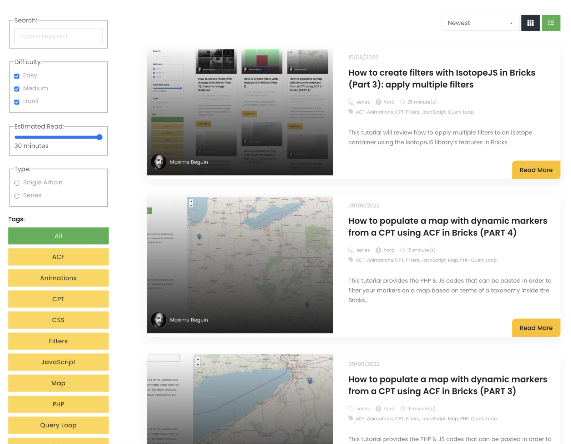Switch to grid view layout
The image size is (571, 444).
(530, 23)
